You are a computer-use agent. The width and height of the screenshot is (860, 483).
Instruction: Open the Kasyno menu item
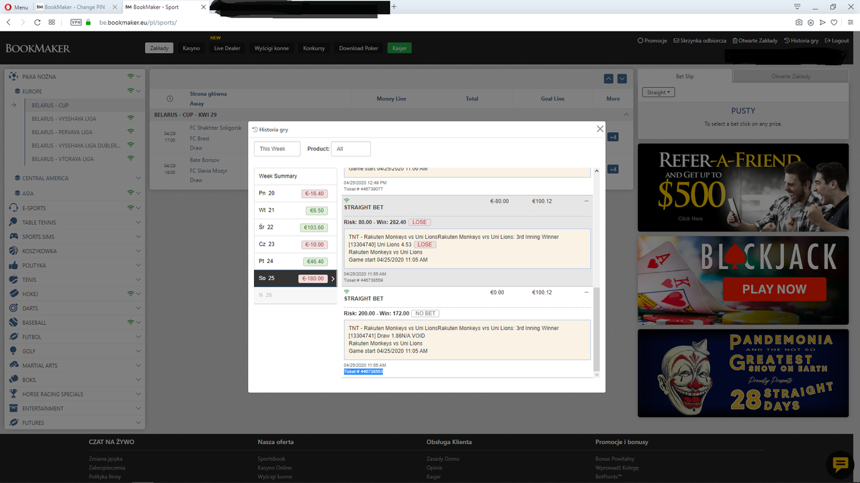tap(191, 48)
